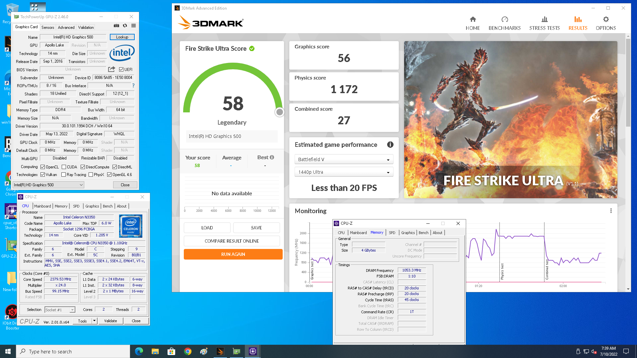Image resolution: width=637 pixels, height=358 pixels.
Task: Click the Tools button in CPU-Z
Action: point(82,321)
